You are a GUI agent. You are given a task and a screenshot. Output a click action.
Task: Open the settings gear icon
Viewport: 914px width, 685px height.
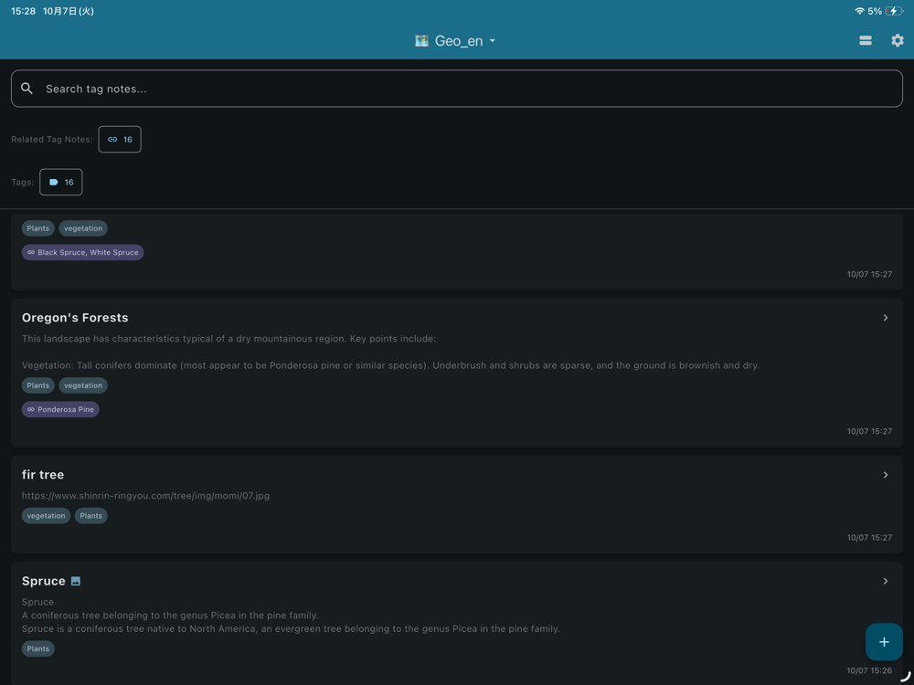898,40
